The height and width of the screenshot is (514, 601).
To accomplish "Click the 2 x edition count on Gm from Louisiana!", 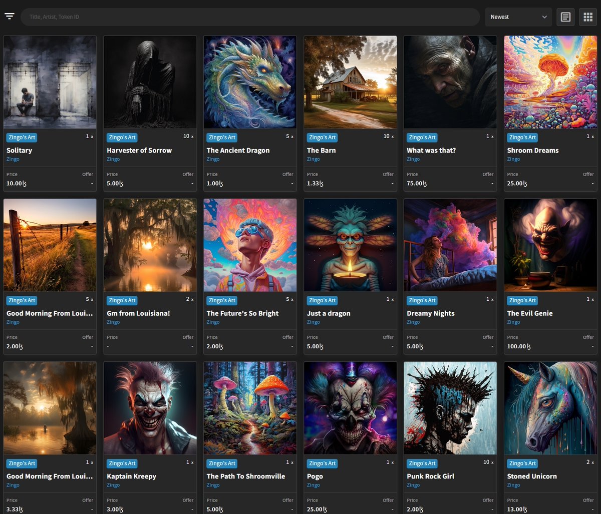I will [190, 299].
